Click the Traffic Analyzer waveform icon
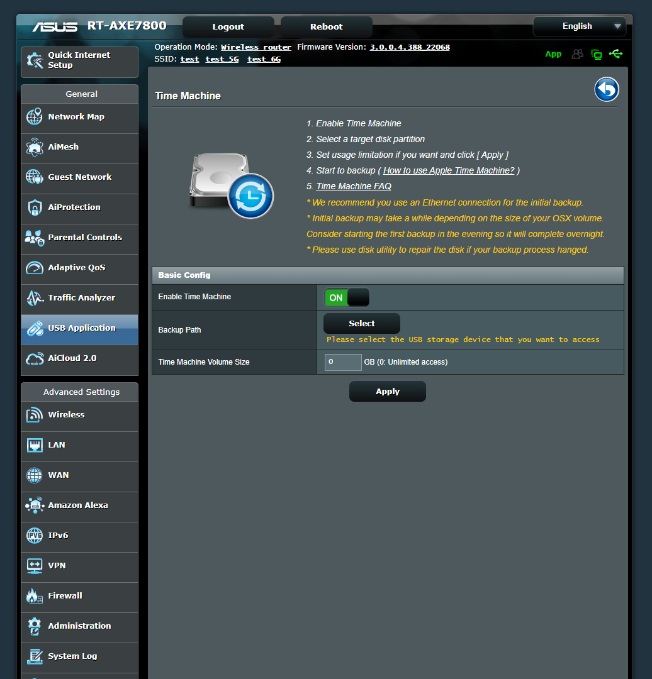652x679 pixels. point(34,298)
